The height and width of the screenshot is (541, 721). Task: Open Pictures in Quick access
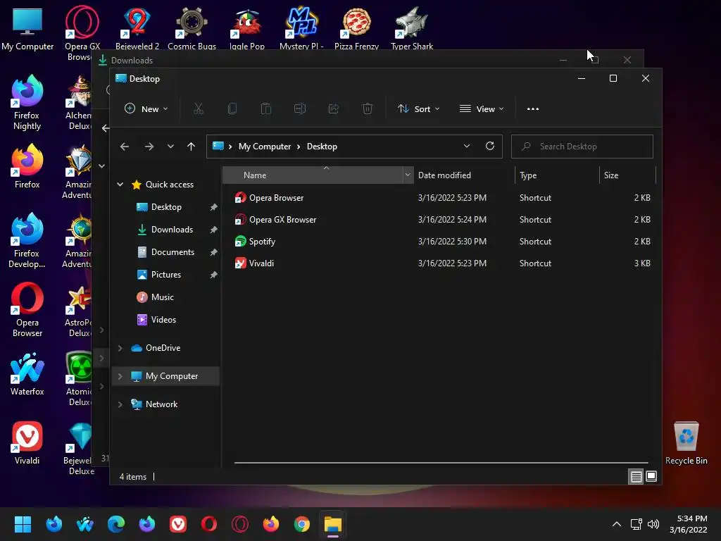click(x=165, y=275)
